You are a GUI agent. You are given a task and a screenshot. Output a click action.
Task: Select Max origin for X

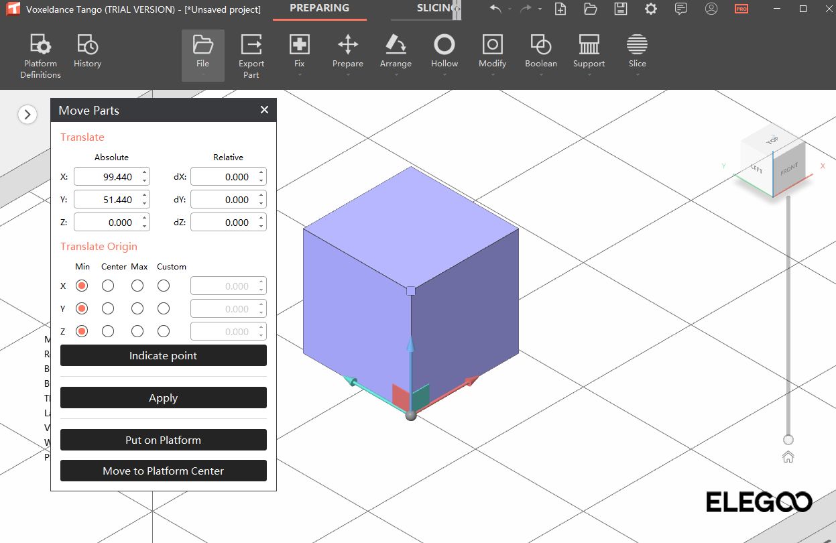click(137, 286)
